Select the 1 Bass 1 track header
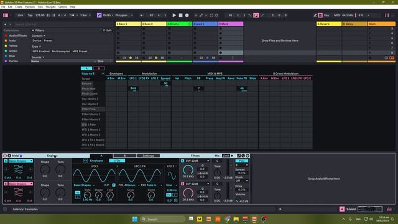 128,24
